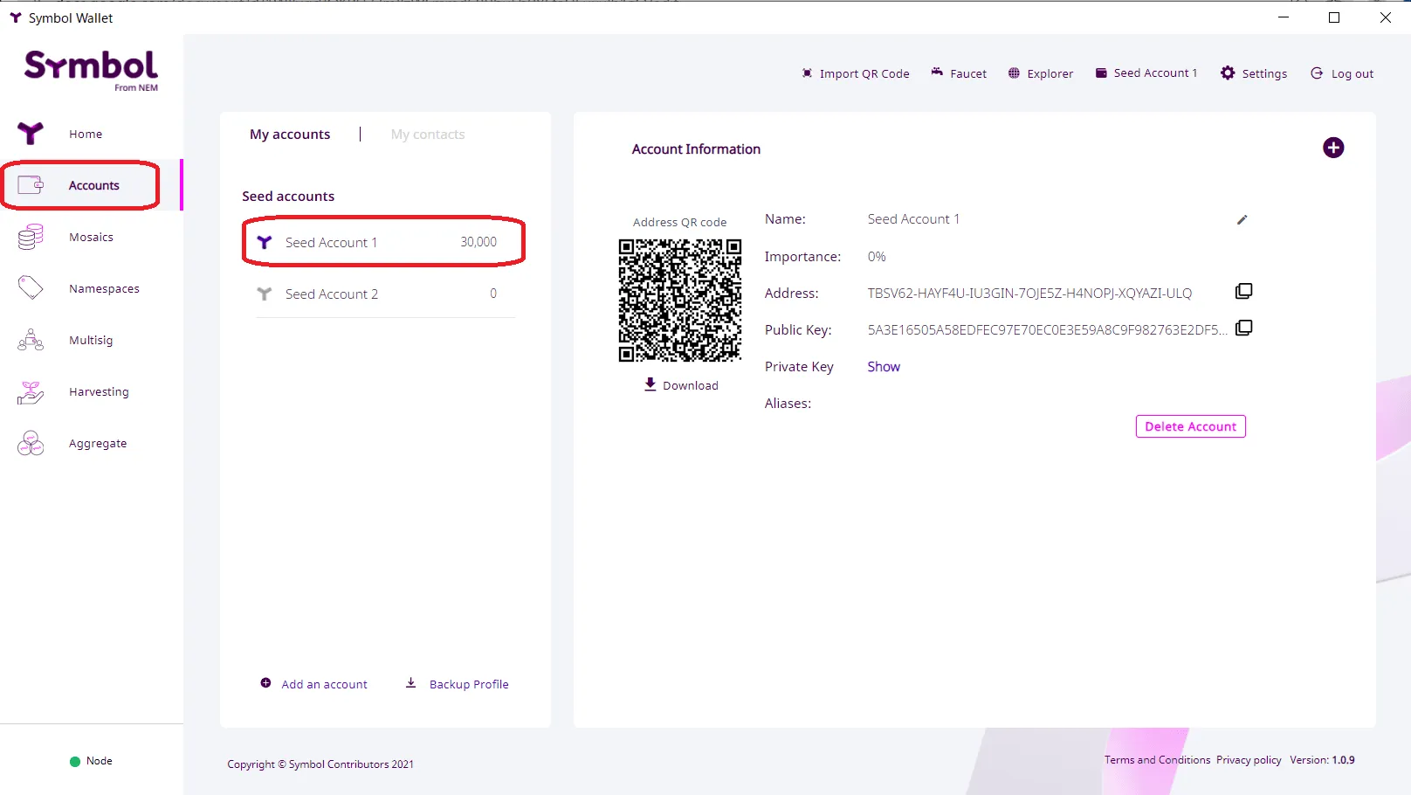
Task: Switch to the My contacts tab
Action: 427,134
